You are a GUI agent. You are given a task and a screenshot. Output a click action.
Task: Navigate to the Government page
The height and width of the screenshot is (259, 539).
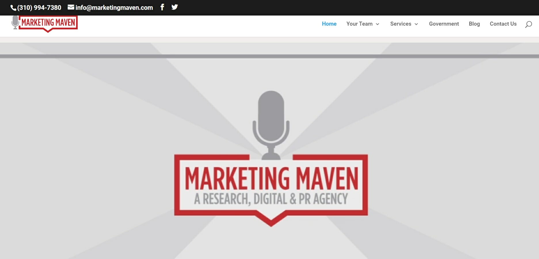[444, 24]
